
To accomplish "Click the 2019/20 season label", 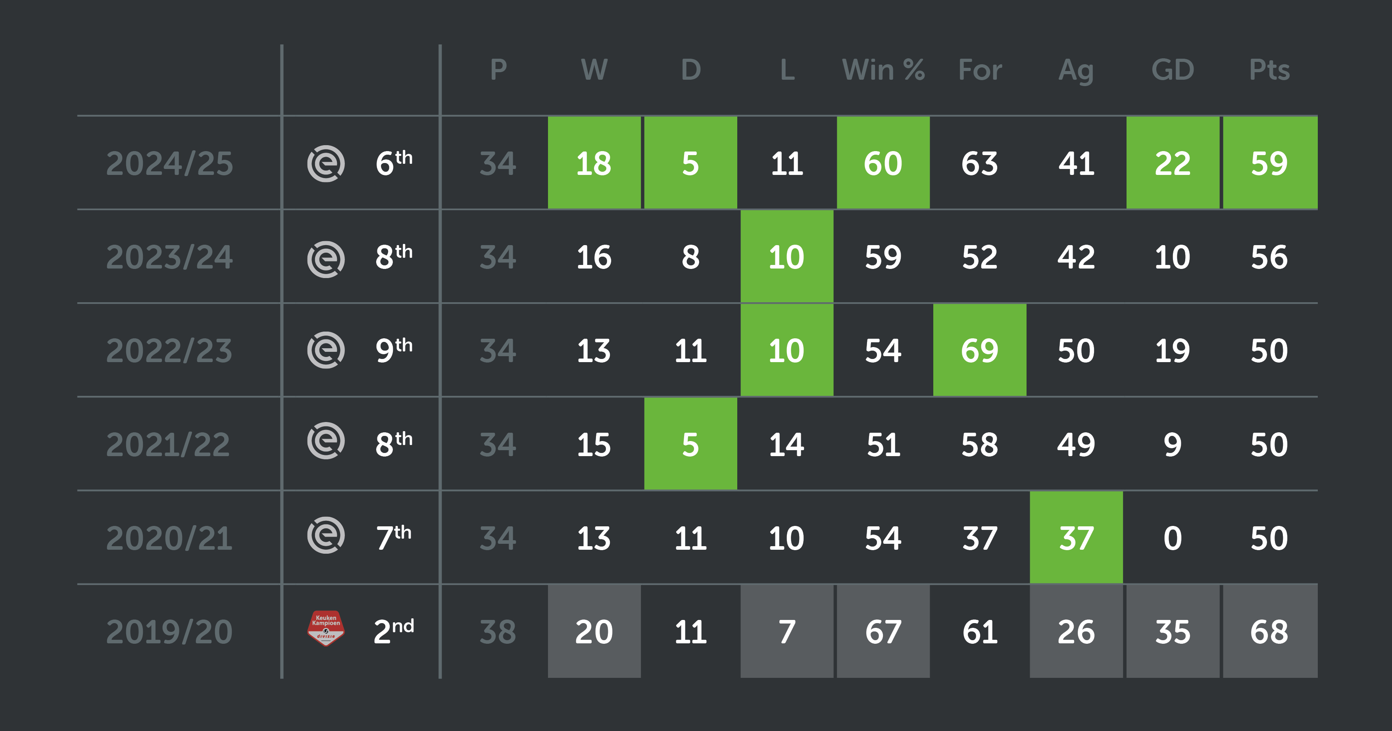I will (x=169, y=631).
